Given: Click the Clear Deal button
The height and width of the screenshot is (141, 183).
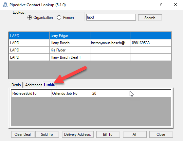Looking at the screenshot, I should [23, 134].
